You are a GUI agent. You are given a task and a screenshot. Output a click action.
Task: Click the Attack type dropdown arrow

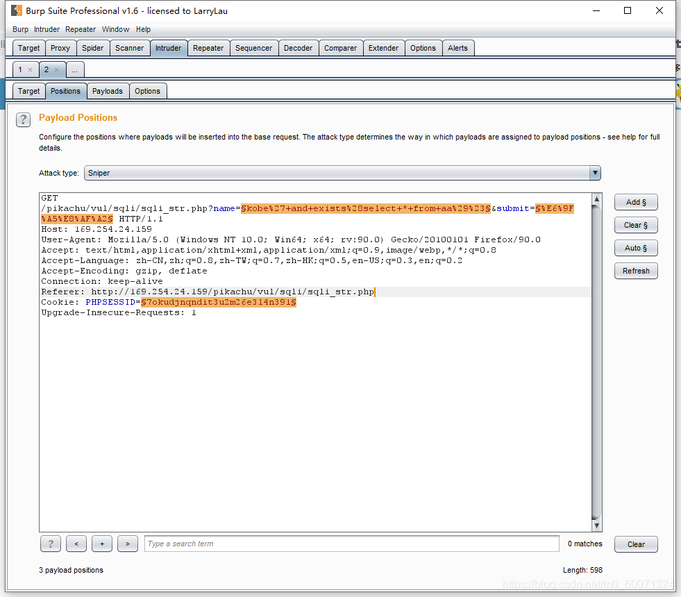pos(595,173)
